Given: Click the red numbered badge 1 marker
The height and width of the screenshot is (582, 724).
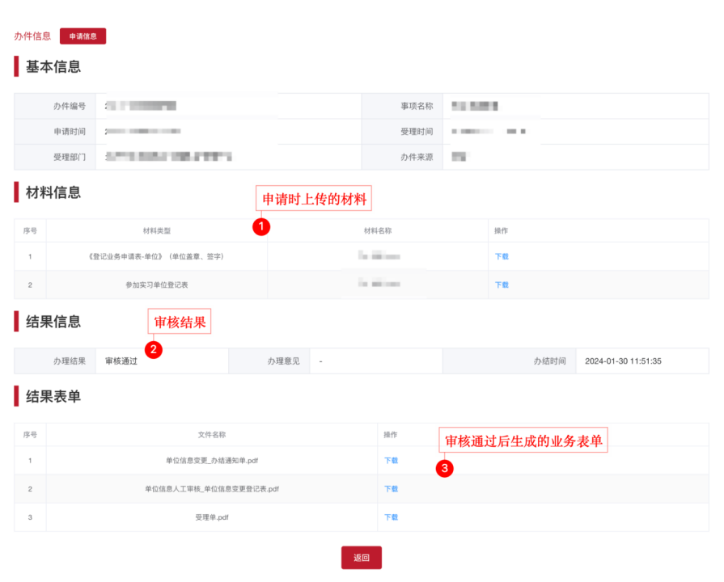Looking at the screenshot, I should (260, 226).
